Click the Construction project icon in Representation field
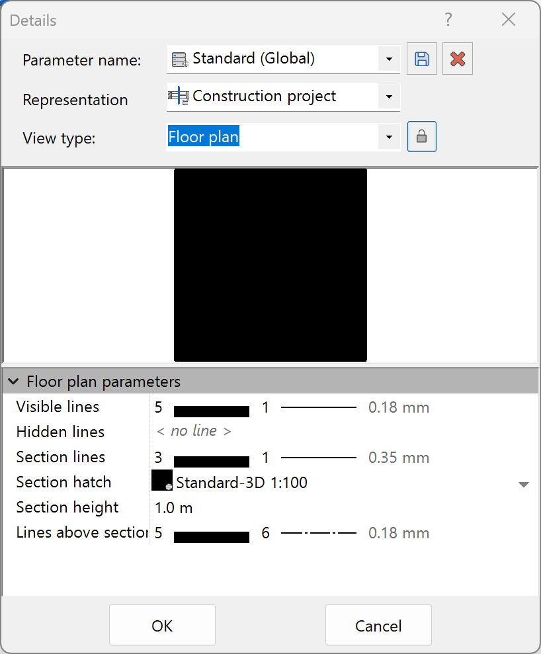The height and width of the screenshot is (654, 541). [177, 97]
